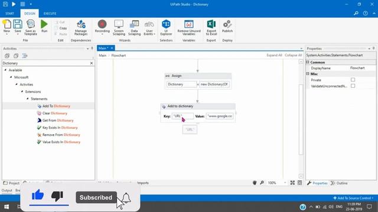378x212 pixels.
Task: Collapse the Microsoft tree node
Action: 11,77
